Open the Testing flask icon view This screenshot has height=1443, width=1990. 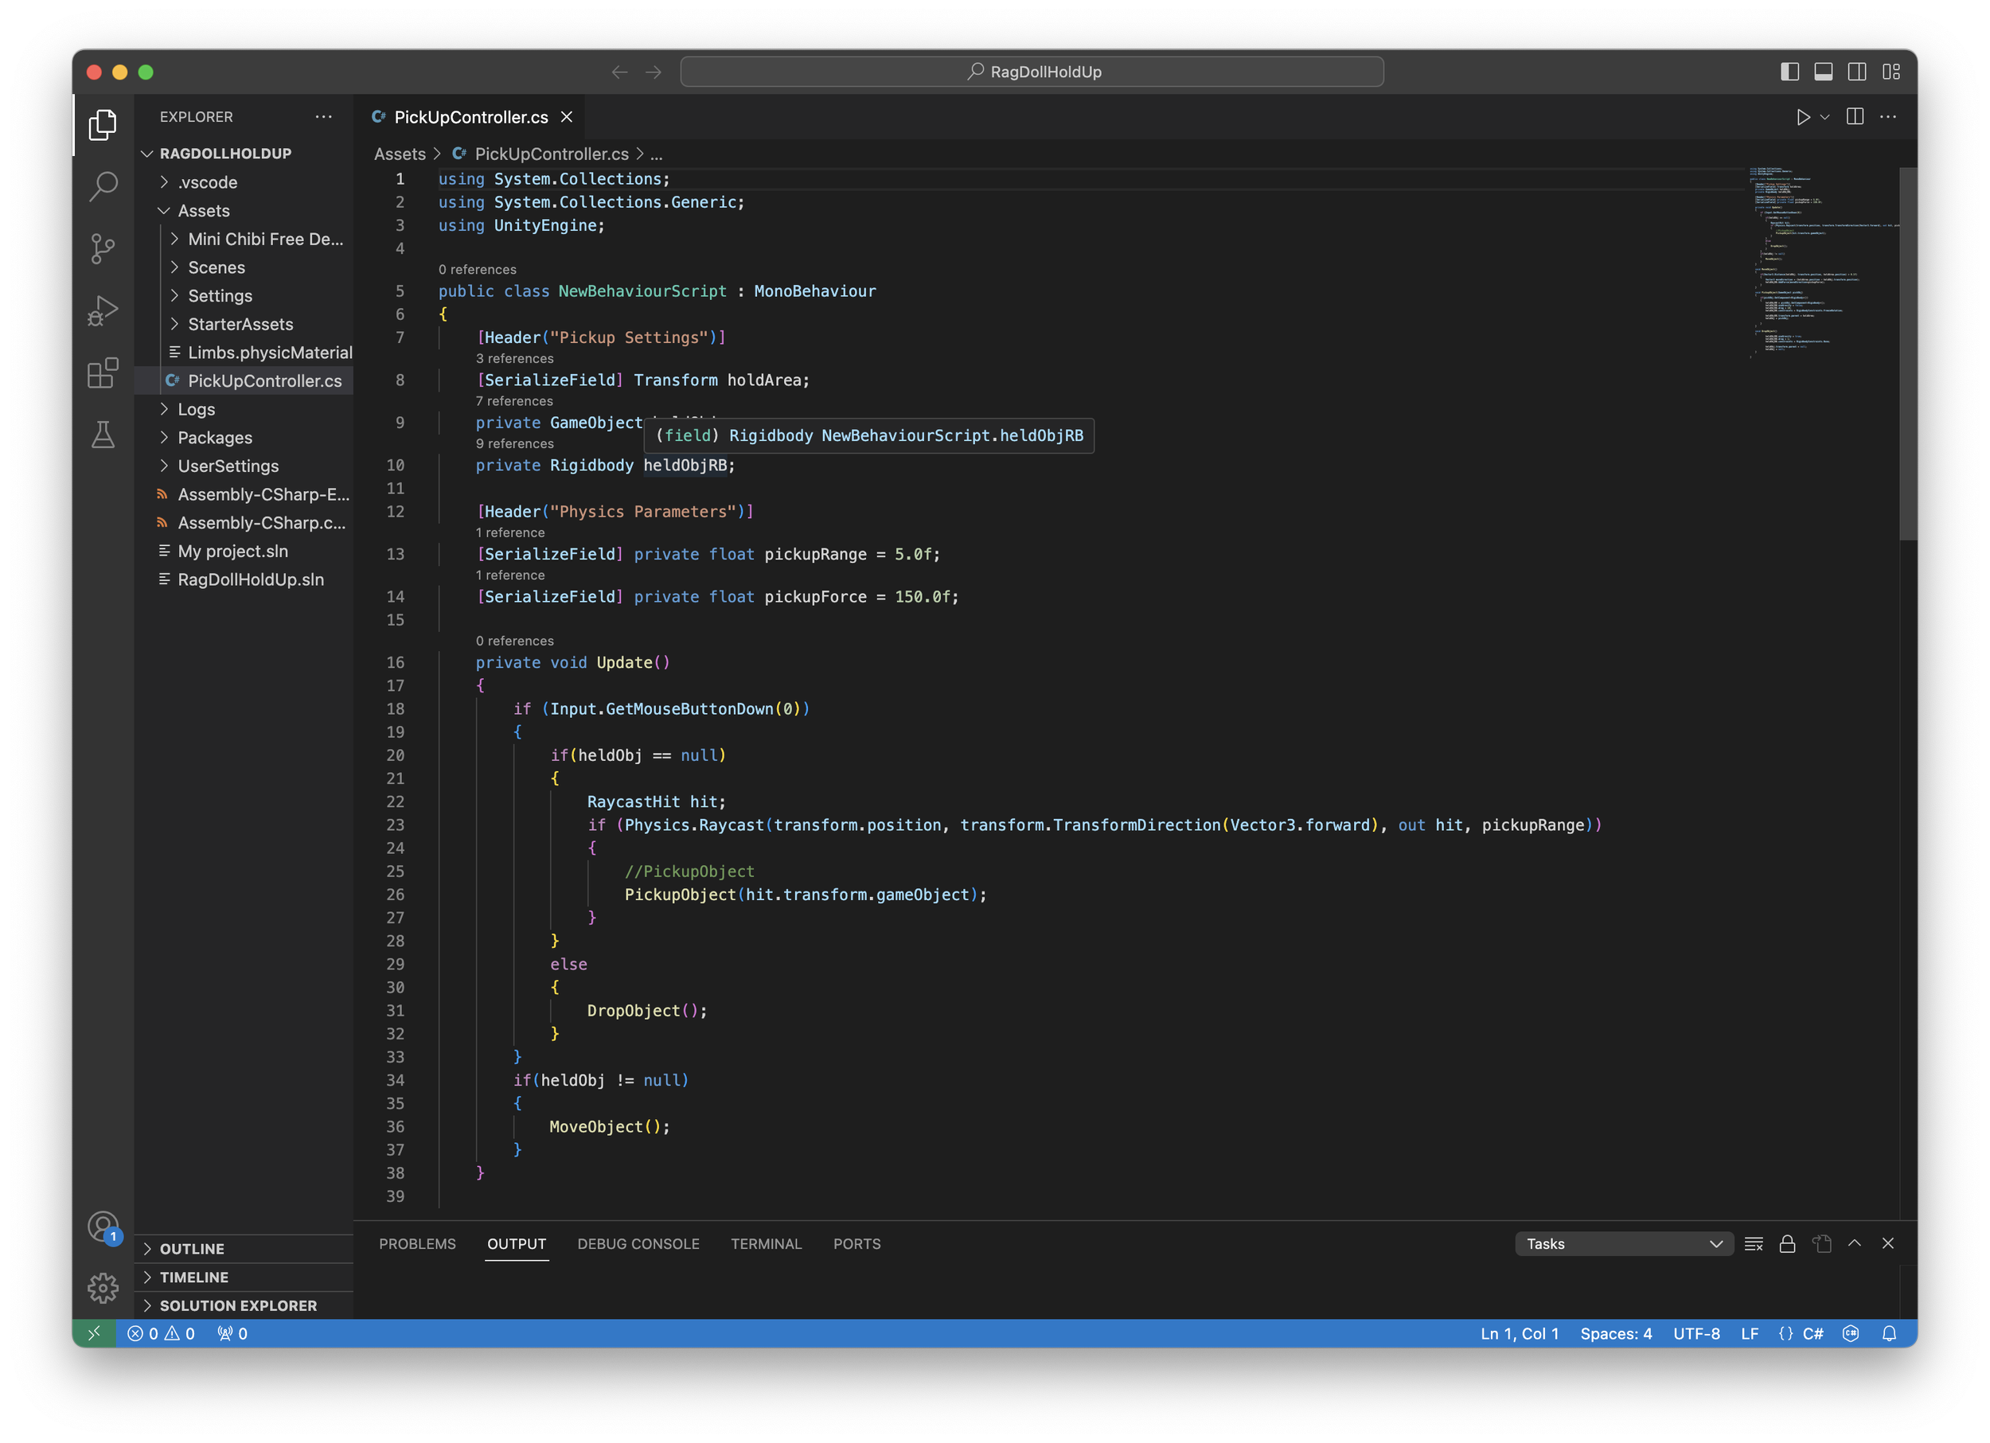[103, 435]
